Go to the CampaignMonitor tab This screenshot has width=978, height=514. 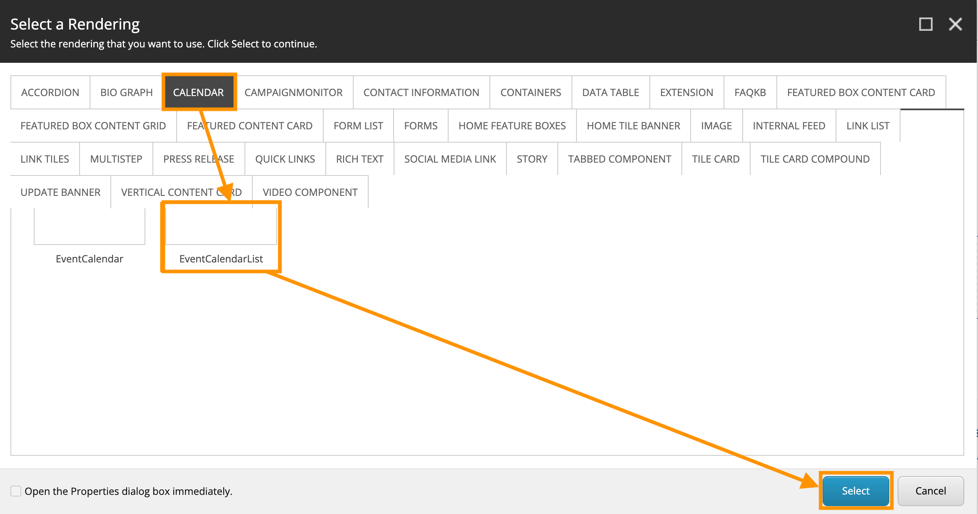[293, 92]
